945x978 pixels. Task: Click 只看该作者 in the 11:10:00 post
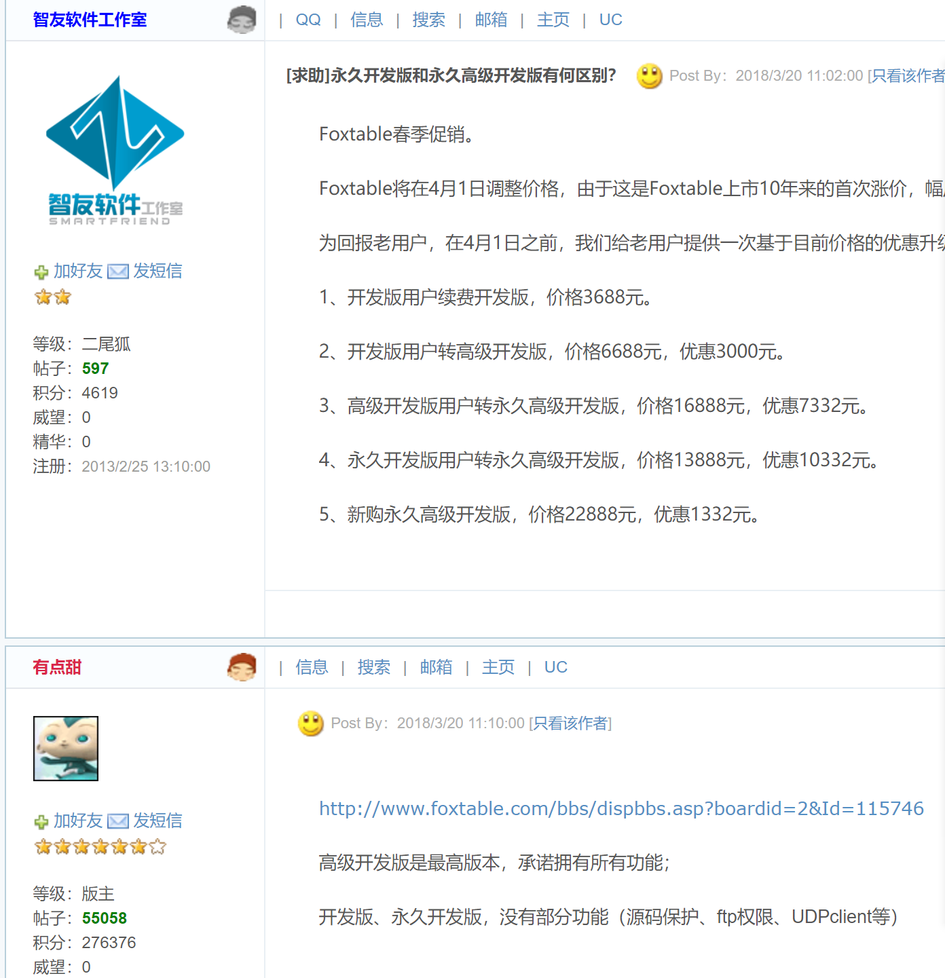pos(570,723)
